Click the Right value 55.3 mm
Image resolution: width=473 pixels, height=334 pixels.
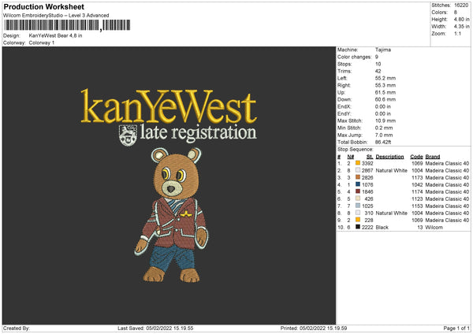click(x=385, y=85)
